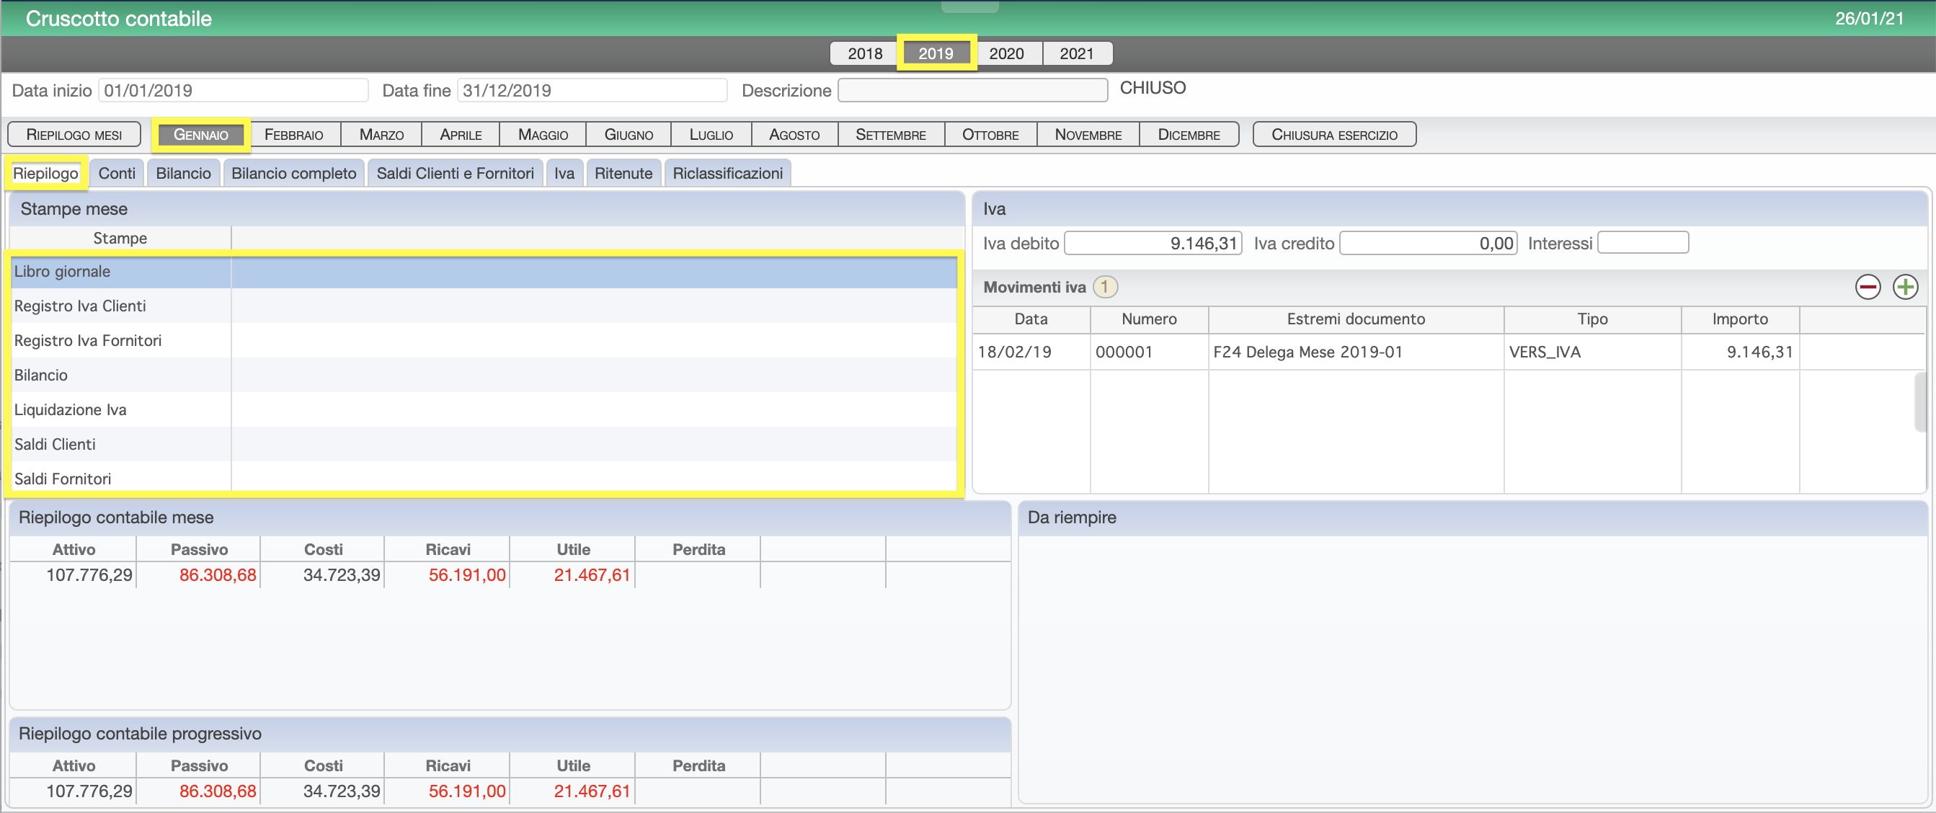Open Riepilogo mesi

[x=74, y=135]
